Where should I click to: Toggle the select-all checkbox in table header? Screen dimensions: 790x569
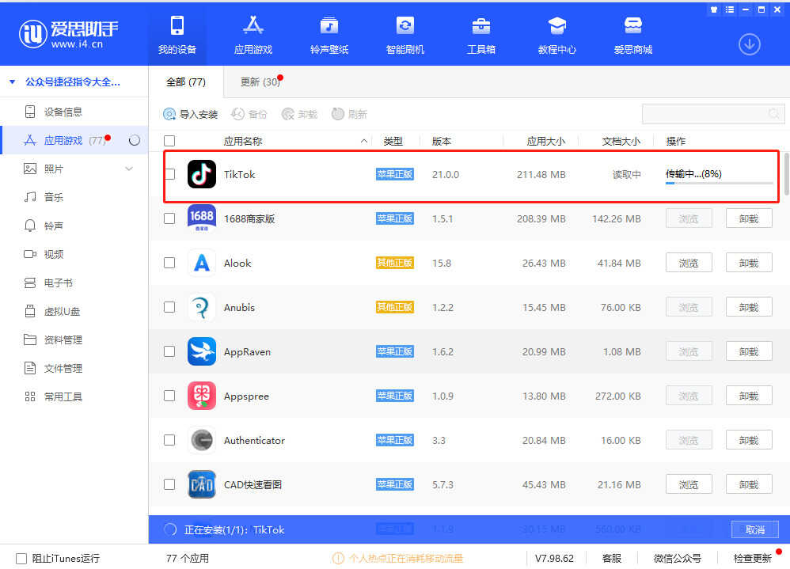(169, 141)
